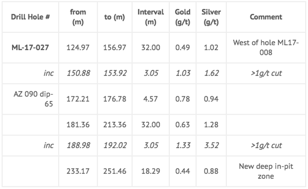Select the 1.62 silver grade cell
This screenshot has width=308, height=189.
211,73
